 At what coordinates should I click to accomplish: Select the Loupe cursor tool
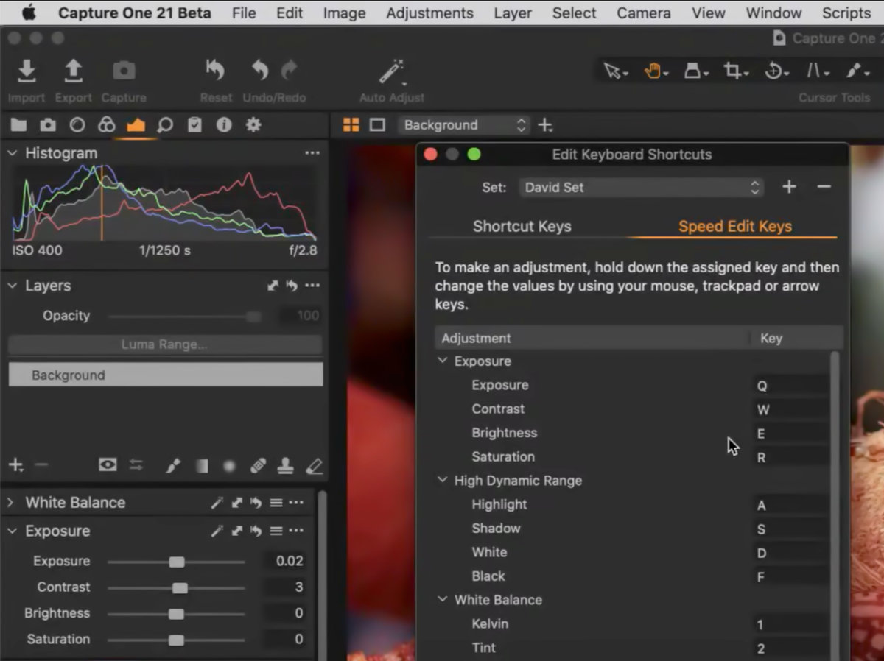[695, 71]
